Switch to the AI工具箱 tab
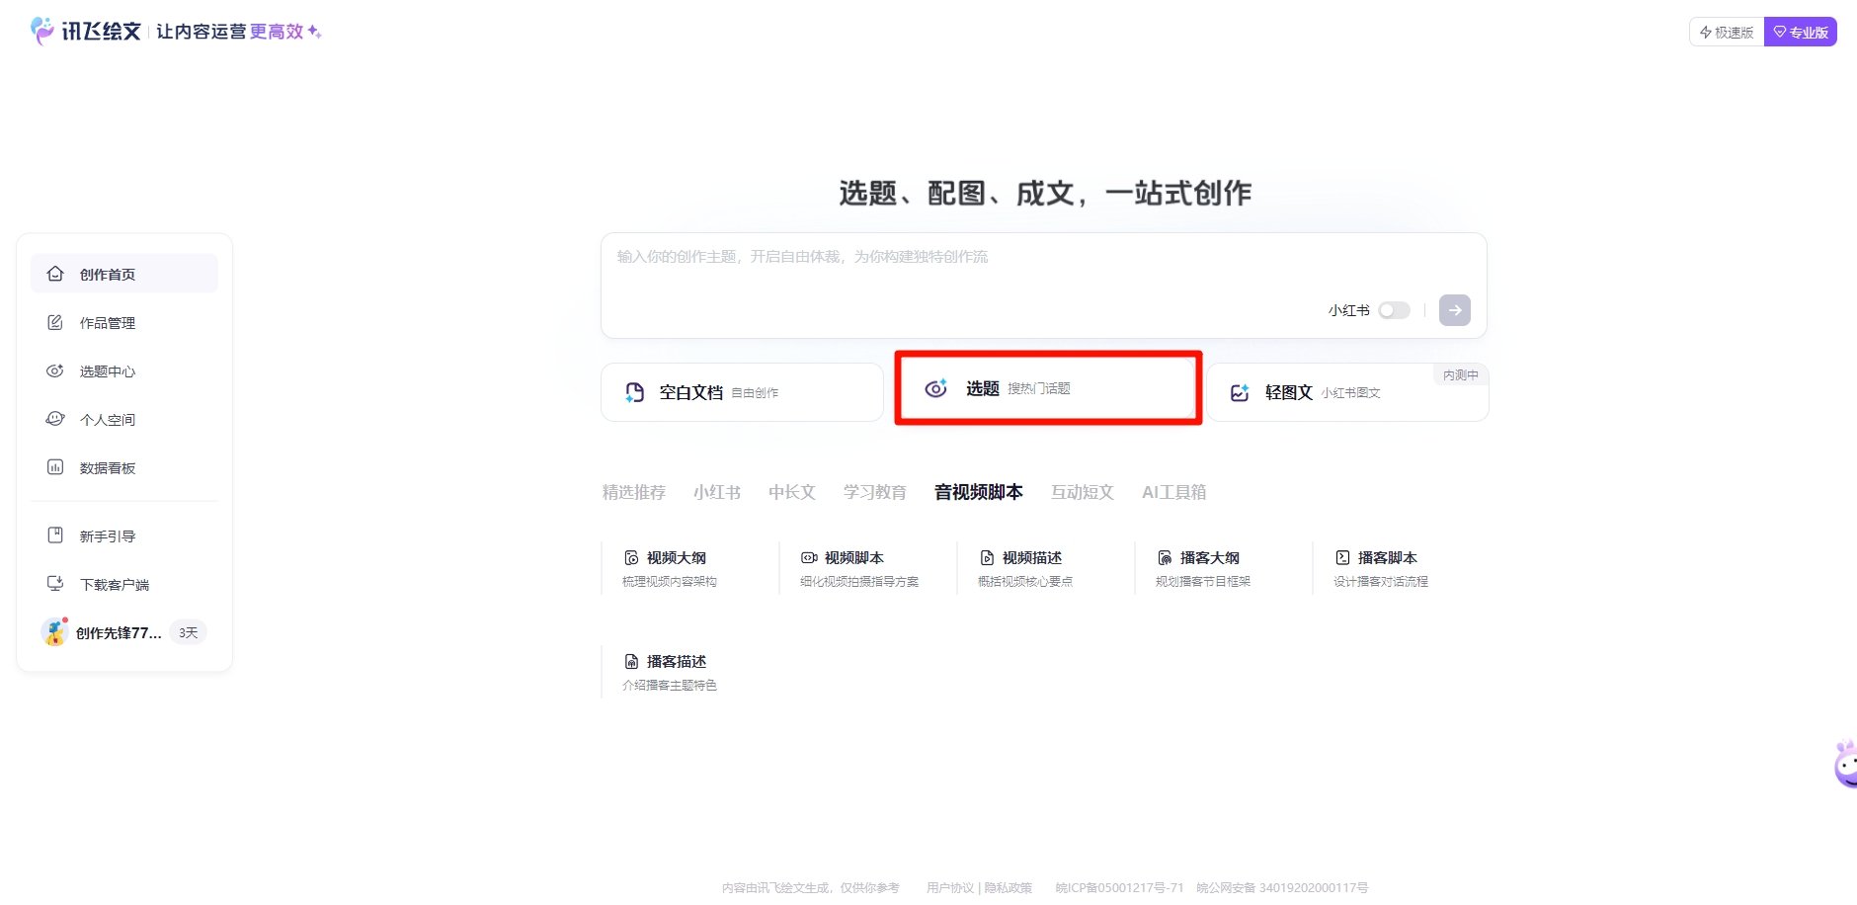Viewport: 1857px width, 905px height. [x=1173, y=492]
